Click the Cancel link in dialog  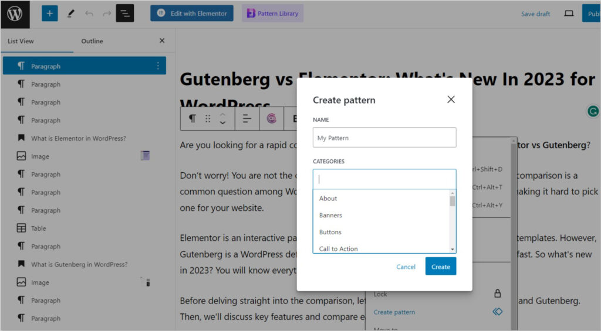(406, 267)
